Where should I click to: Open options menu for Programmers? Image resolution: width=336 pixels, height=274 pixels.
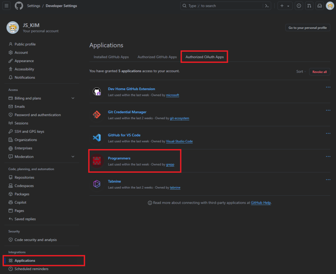pos(328,157)
